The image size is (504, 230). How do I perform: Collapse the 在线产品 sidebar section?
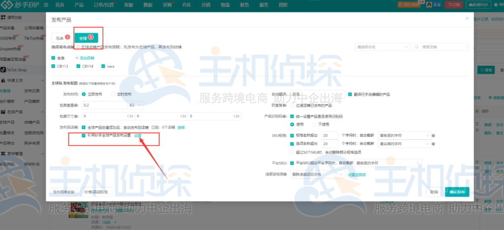(42, 112)
